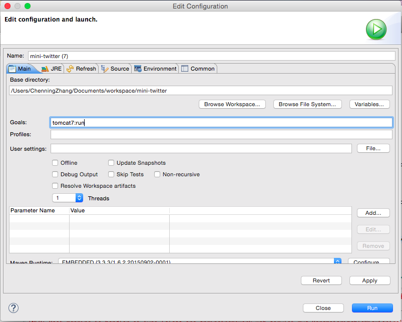Screen dimensions: 402x322
Task: Open the Variables dialog
Action: tap(369, 104)
